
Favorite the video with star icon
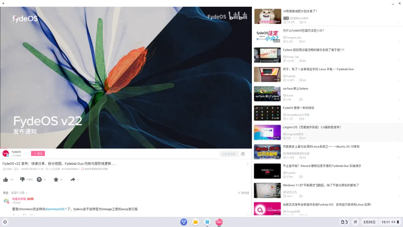(56, 180)
